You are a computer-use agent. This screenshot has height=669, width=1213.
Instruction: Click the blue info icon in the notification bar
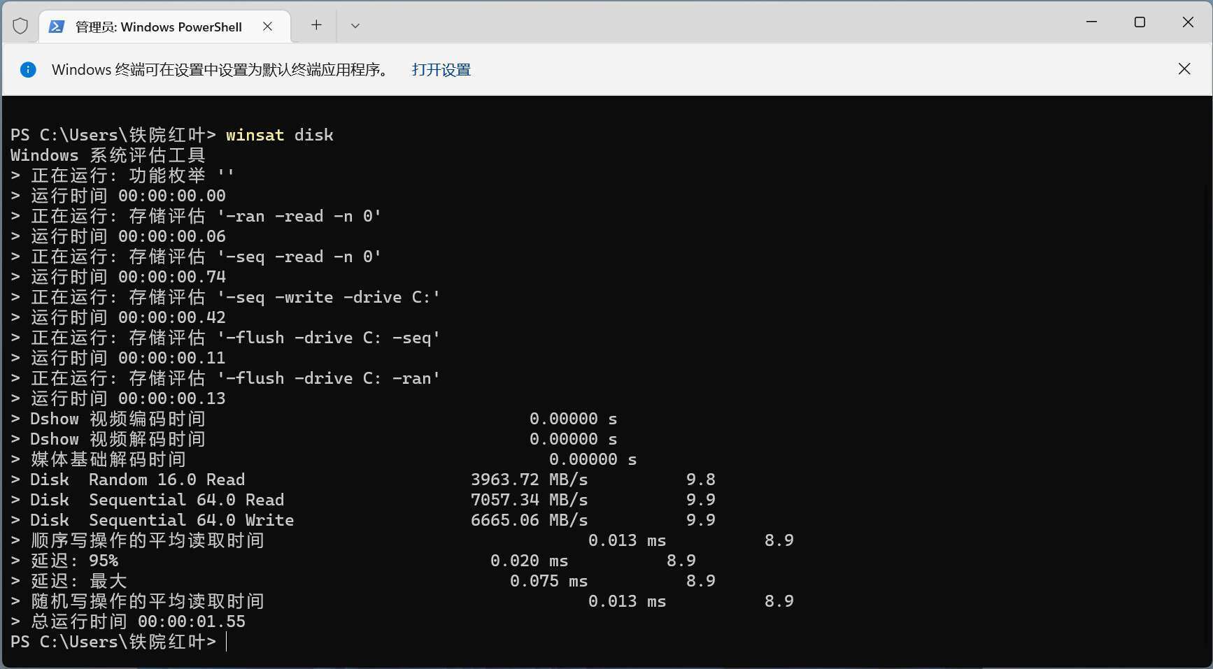[28, 69]
